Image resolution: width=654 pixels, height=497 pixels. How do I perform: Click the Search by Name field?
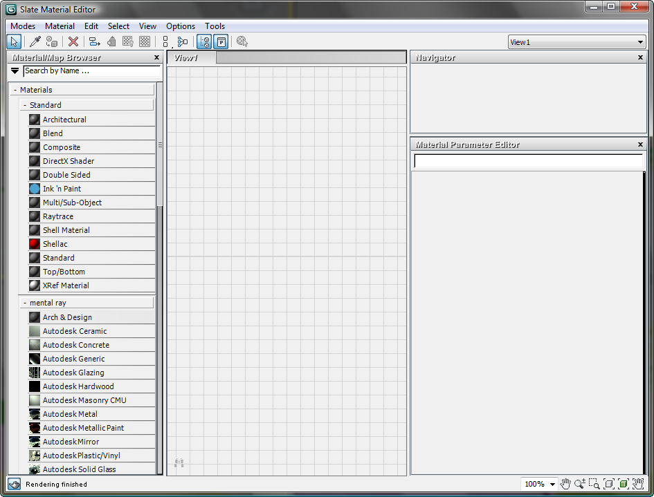tap(92, 71)
